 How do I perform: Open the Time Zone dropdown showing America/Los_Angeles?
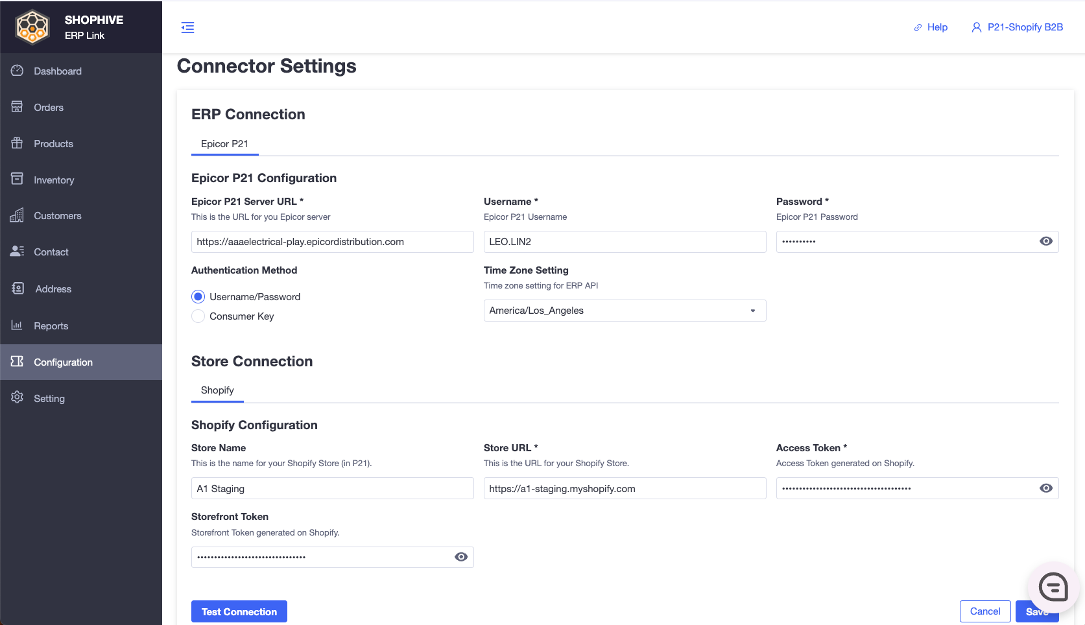(x=625, y=311)
